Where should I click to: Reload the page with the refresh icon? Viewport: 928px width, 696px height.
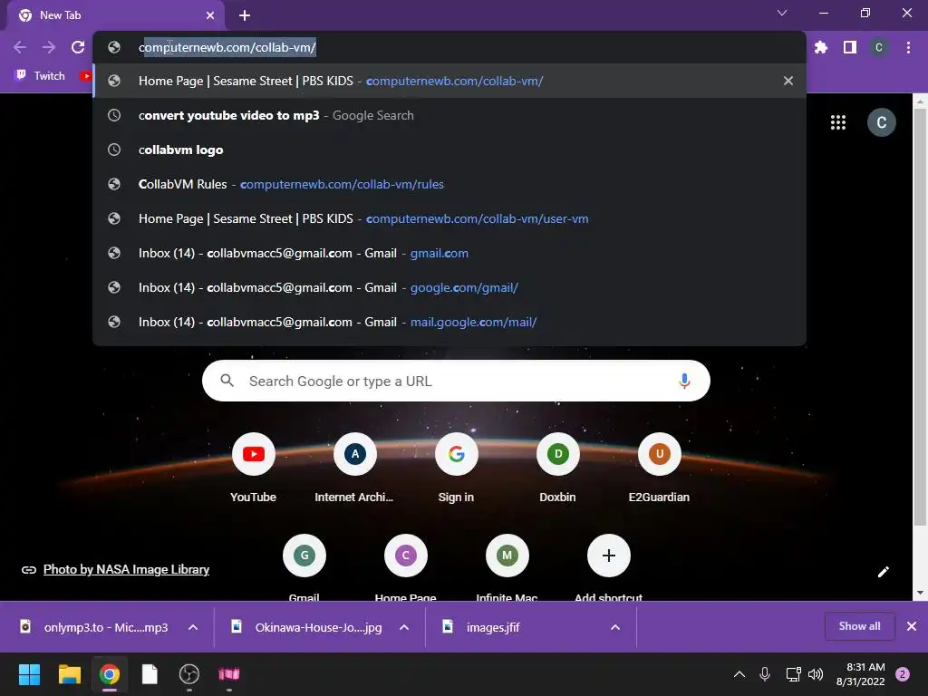(x=78, y=47)
